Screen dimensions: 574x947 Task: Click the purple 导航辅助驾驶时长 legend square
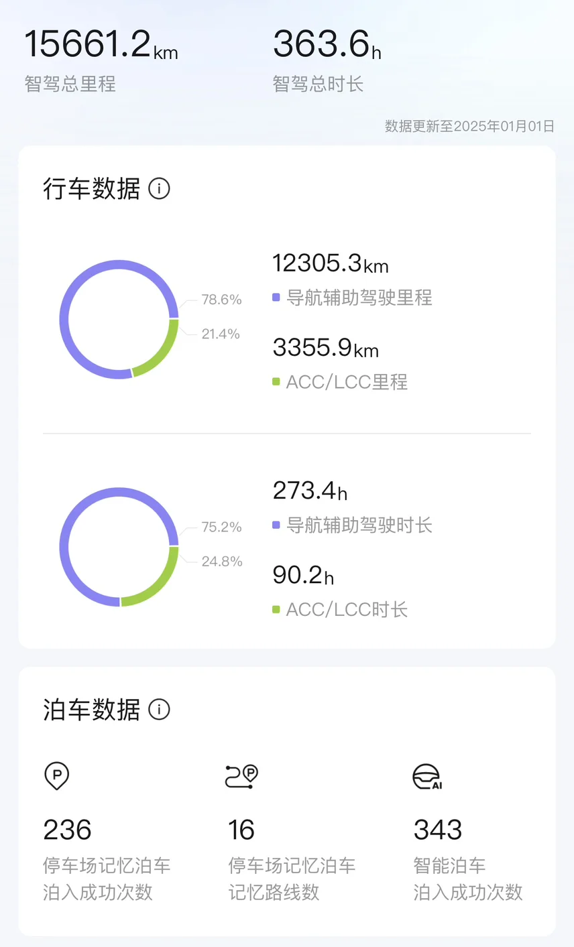pyautogui.click(x=276, y=525)
